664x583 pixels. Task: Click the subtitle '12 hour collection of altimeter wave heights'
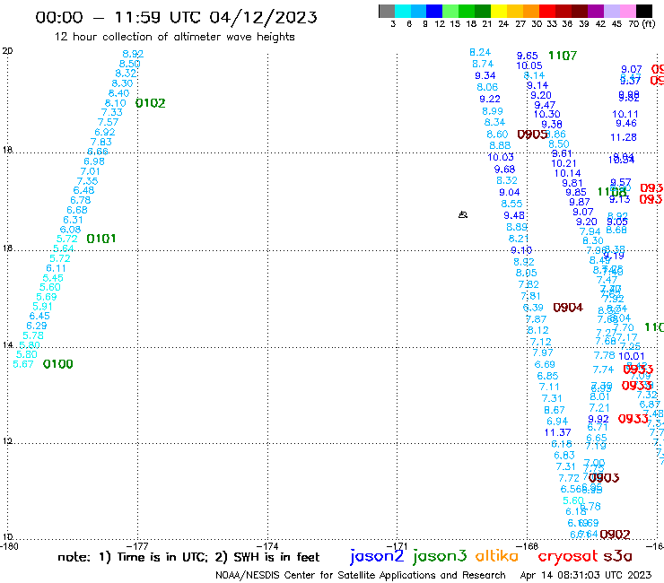click(x=174, y=37)
